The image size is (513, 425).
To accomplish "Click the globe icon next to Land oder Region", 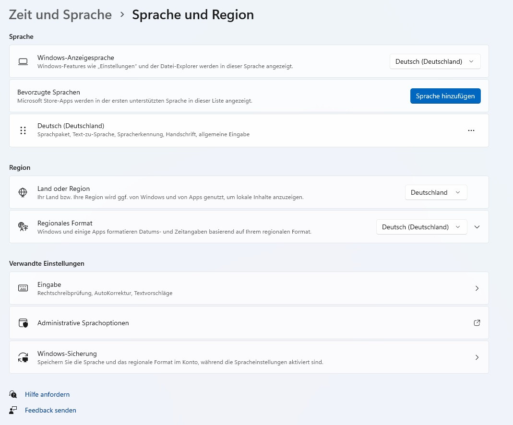I will click(x=23, y=192).
